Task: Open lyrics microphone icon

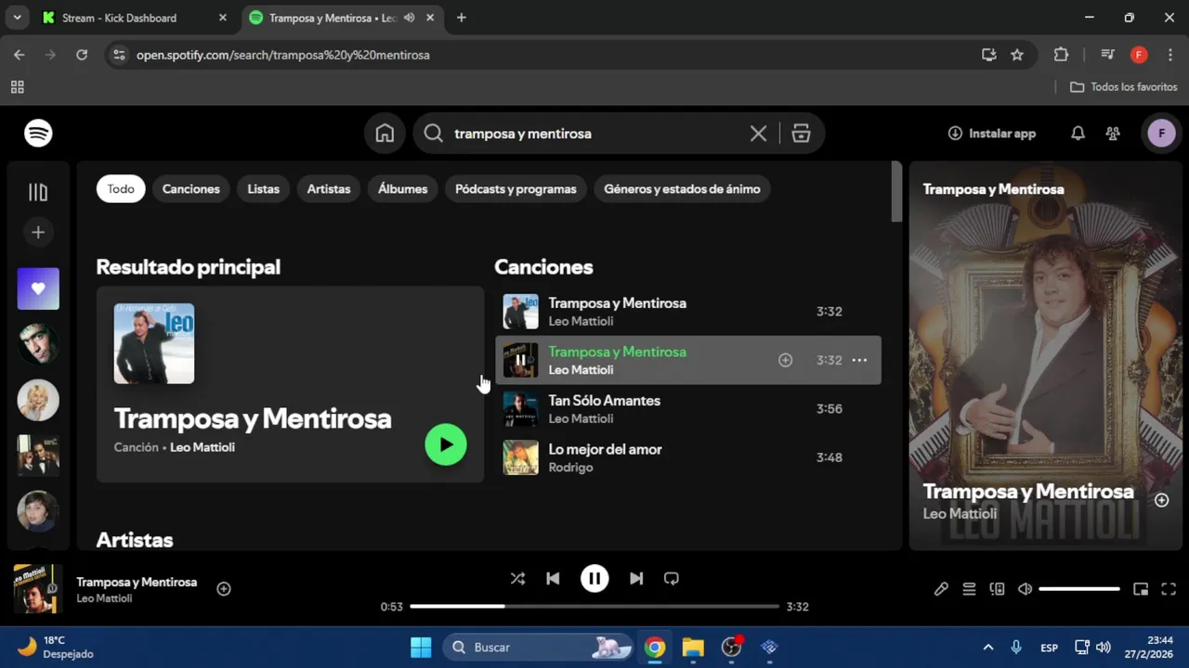Action: (x=941, y=589)
